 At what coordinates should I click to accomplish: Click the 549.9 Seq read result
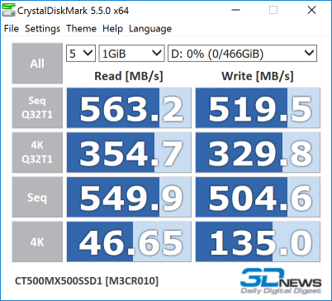click(x=129, y=197)
